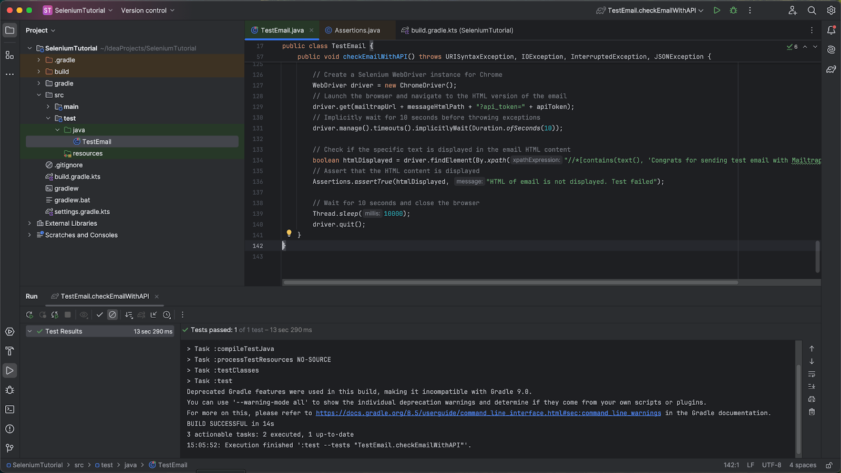Viewport: 841px width, 473px height.
Task: Collapse the src folder in the project tree
Action: [x=39, y=95]
